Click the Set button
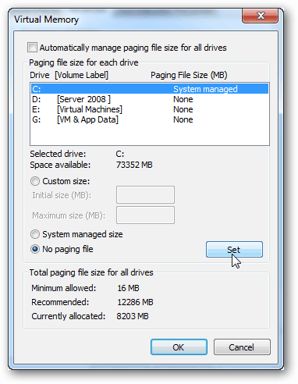Screen dimensions: 298x384 [234, 250]
